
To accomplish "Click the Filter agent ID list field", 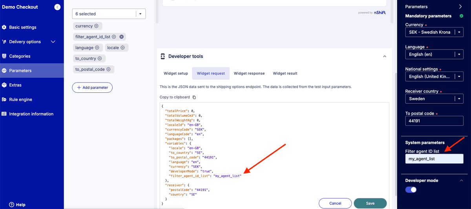I will [434, 159].
